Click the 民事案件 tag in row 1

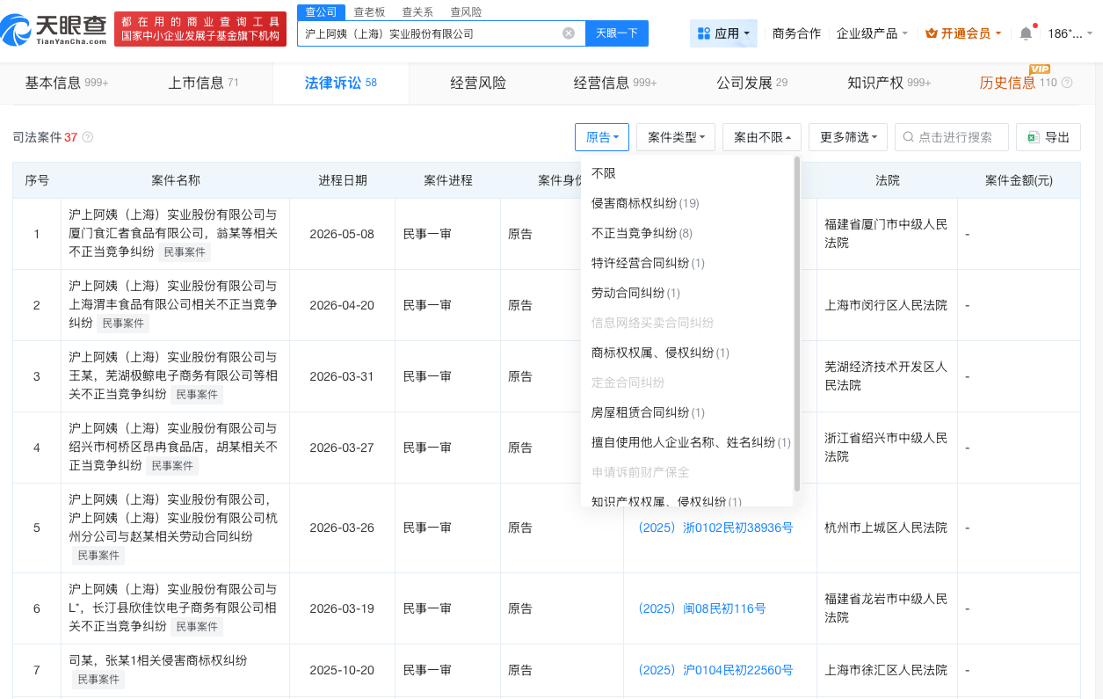coord(185,252)
